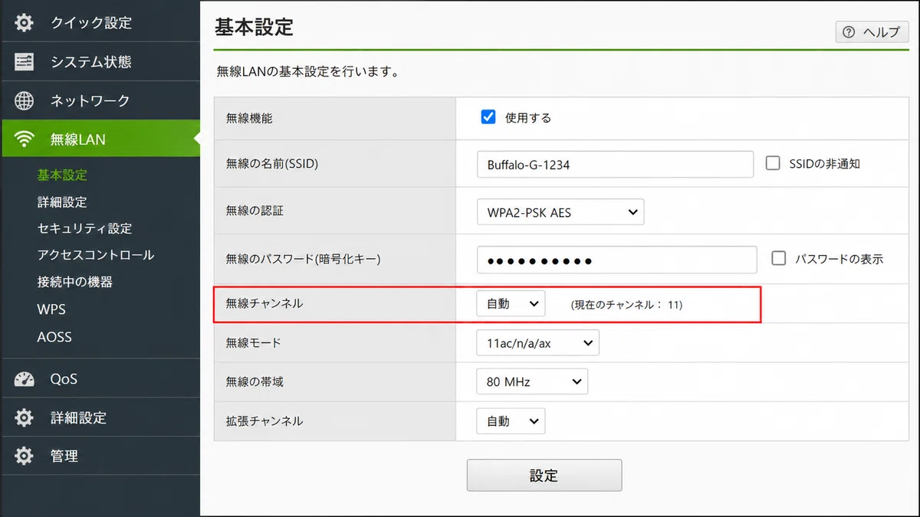Open the AOSS submenu item
This screenshot has width=920, height=517.
(54, 337)
